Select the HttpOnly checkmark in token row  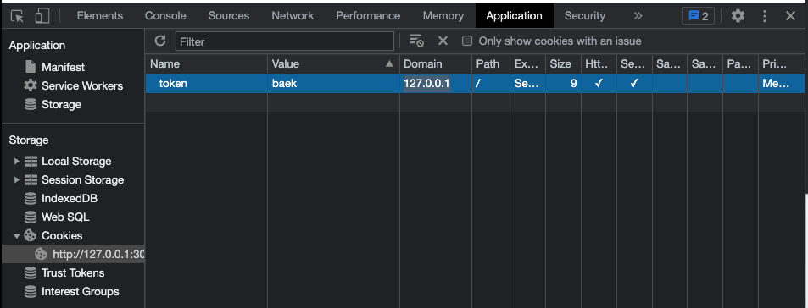(599, 83)
